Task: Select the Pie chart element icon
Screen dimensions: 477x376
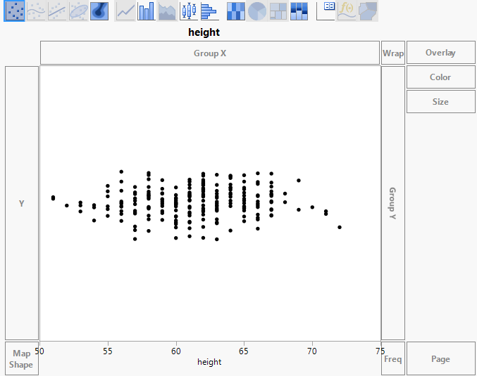Action: (x=257, y=11)
